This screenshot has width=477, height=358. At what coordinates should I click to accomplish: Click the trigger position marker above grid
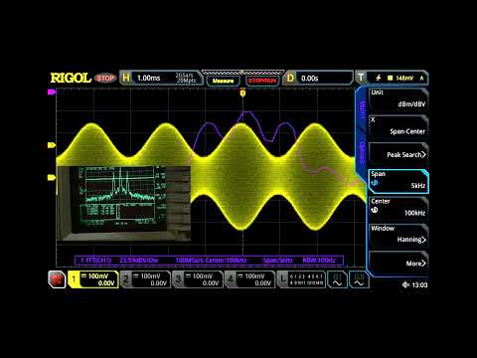242,93
